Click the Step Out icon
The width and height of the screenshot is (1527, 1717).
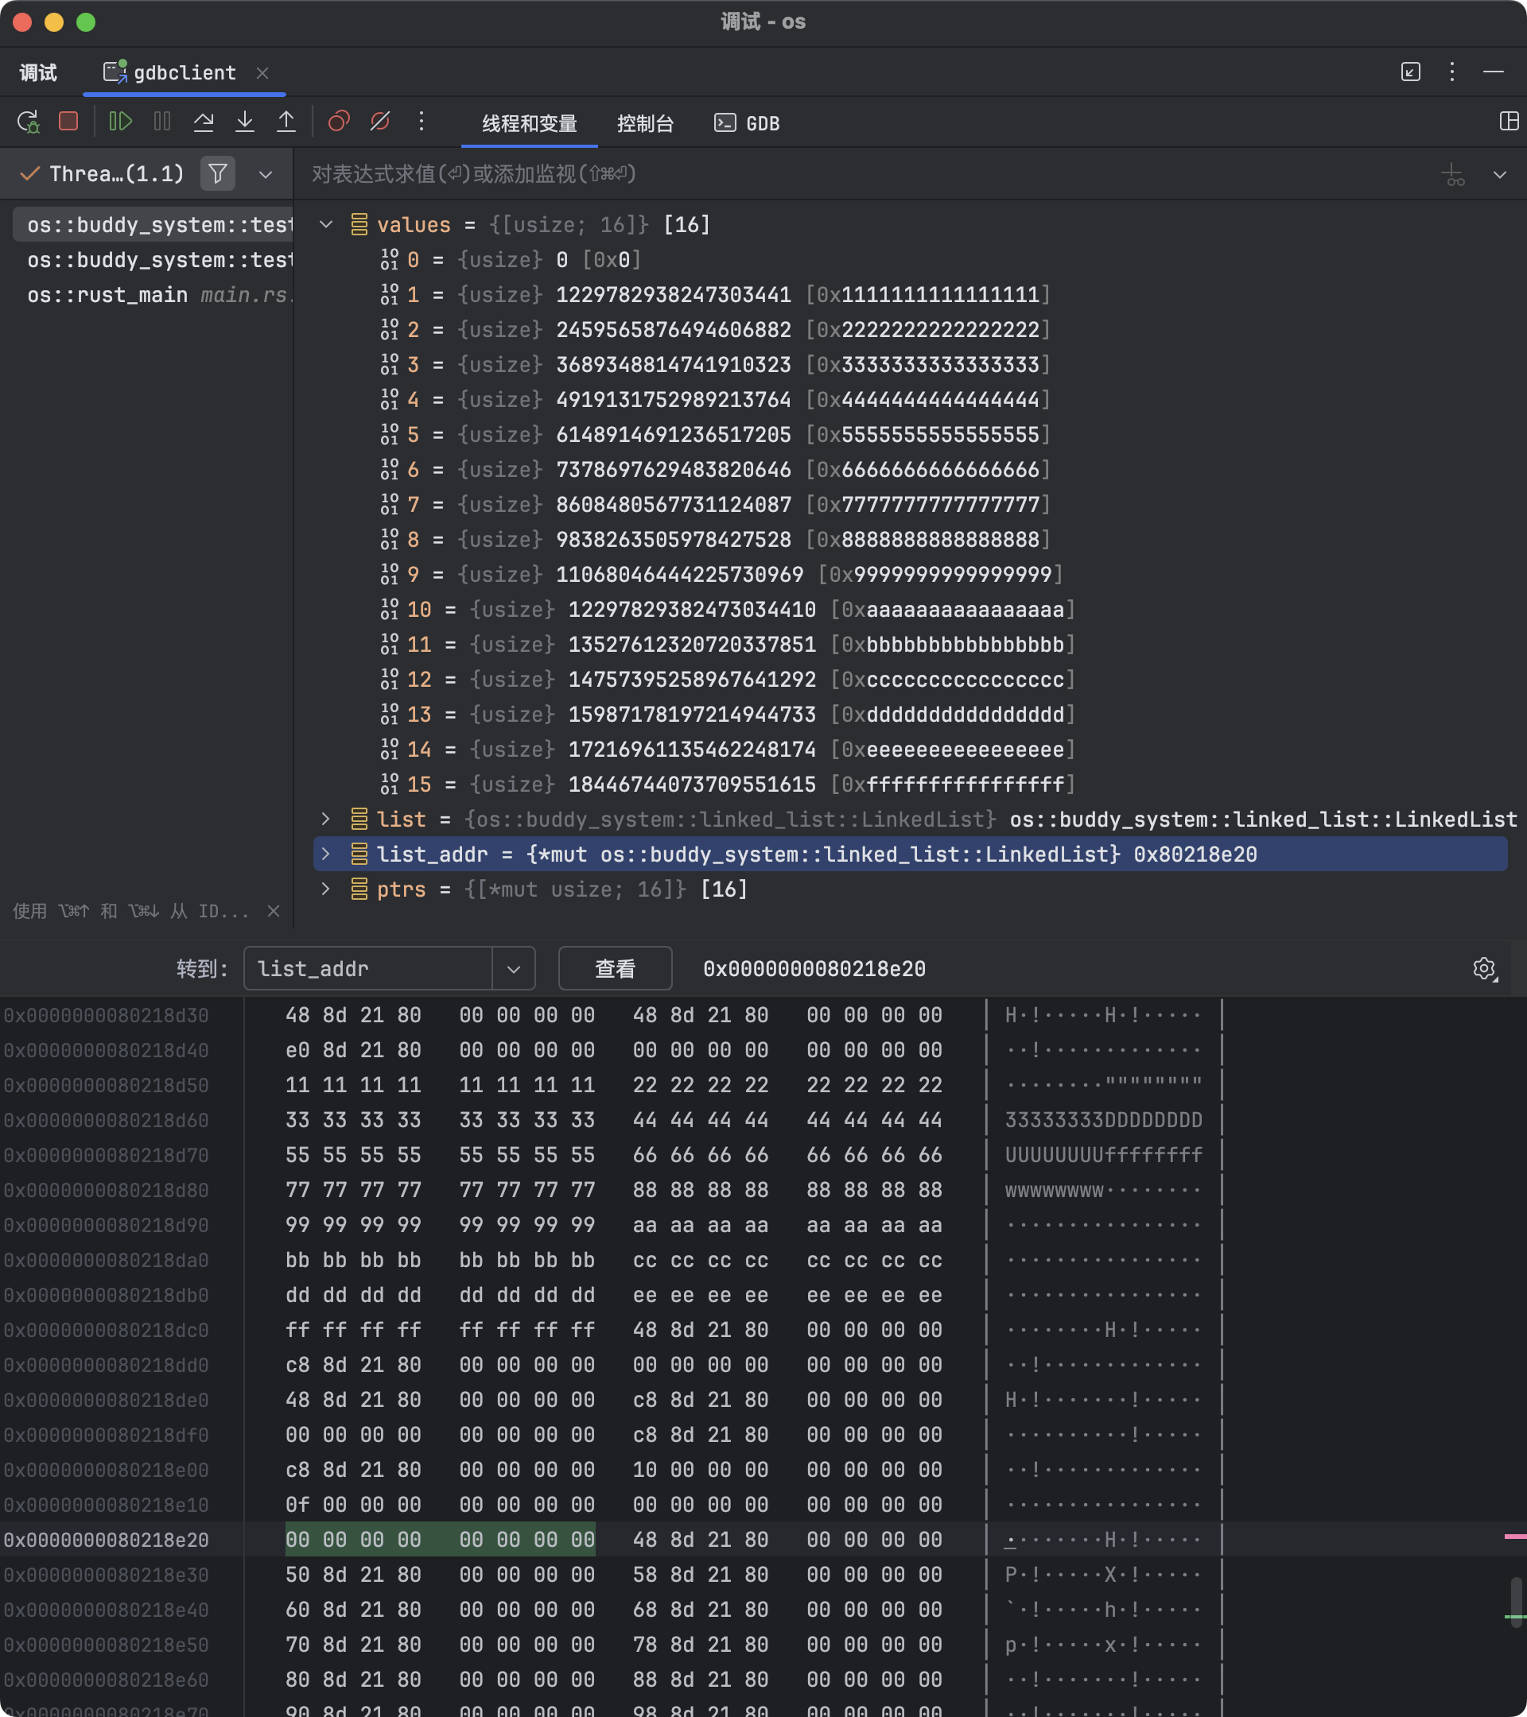(x=286, y=122)
